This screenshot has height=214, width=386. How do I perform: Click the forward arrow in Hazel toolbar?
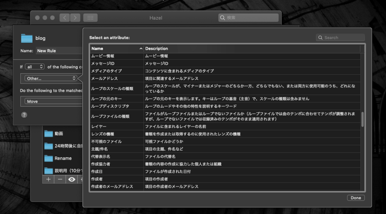coord(75,18)
